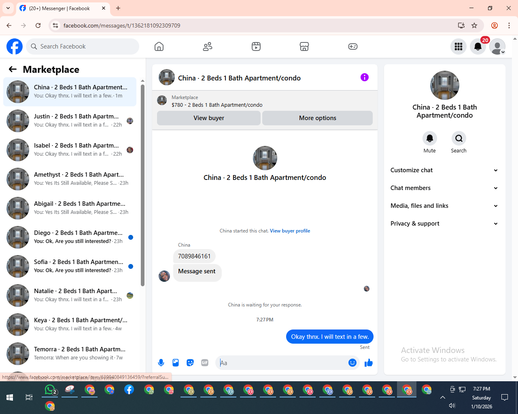Open Windows notification center
The height and width of the screenshot is (414, 518).
pyautogui.click(x=505, y=397)
